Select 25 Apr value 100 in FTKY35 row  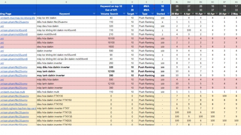[x=224, y=96]
